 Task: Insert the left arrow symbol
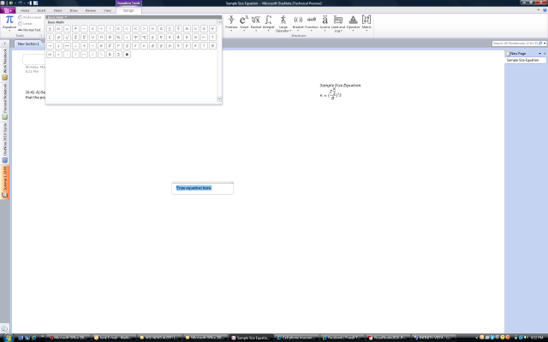[x=204, y=37]
